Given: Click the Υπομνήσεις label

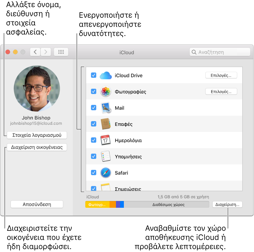Looking at the screenshot, I should [128, 156].
